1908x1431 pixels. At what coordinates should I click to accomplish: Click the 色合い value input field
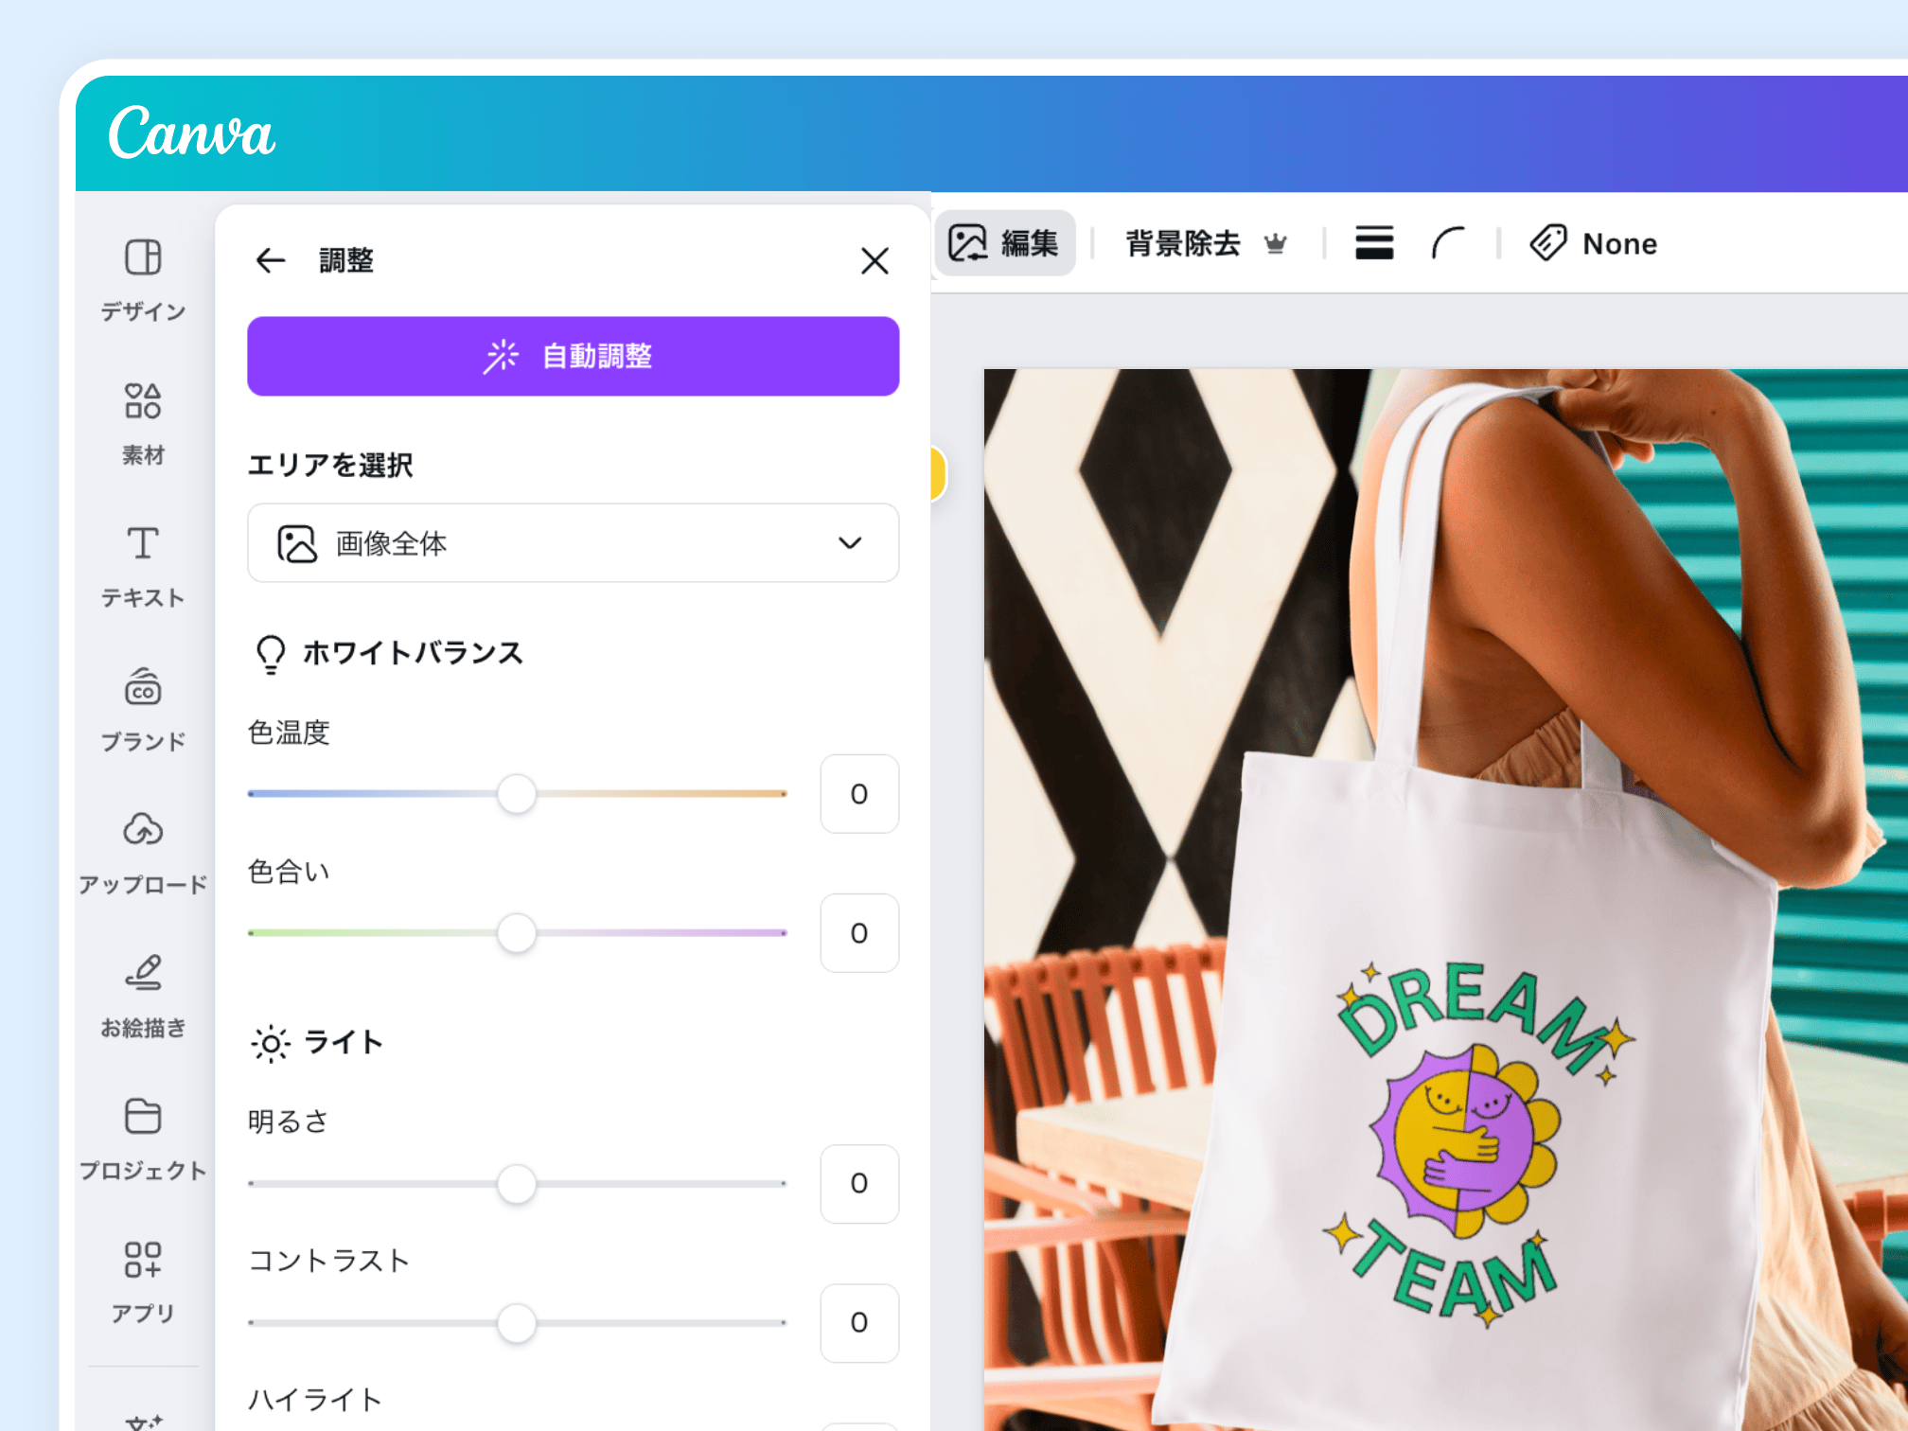[x=858, y=932]
